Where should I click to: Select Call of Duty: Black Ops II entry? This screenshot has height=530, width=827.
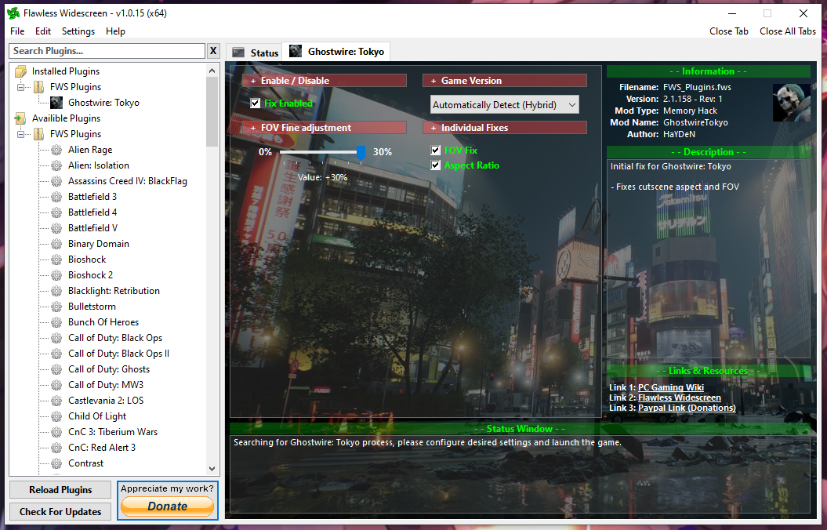[x=118, y=354]
